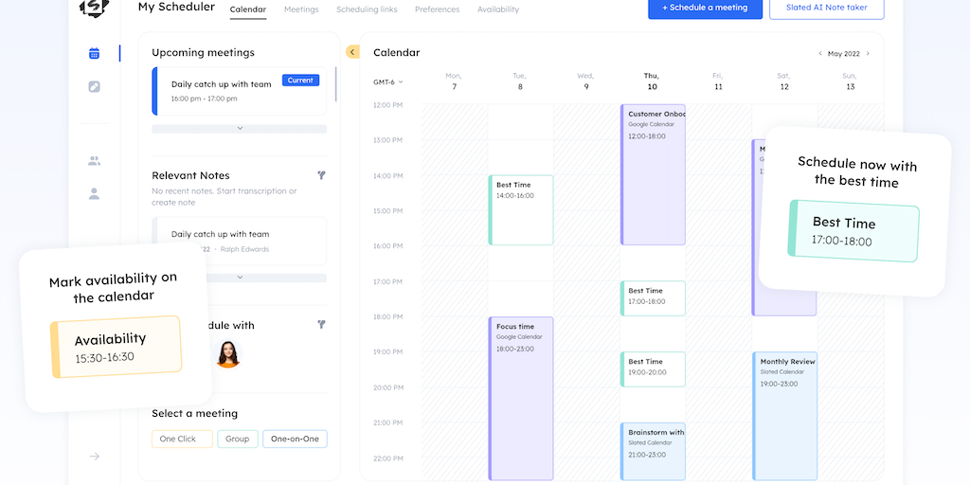Select the One Click meeting type
The height and width of the screenshot is (485, 970).
[181, 439]
